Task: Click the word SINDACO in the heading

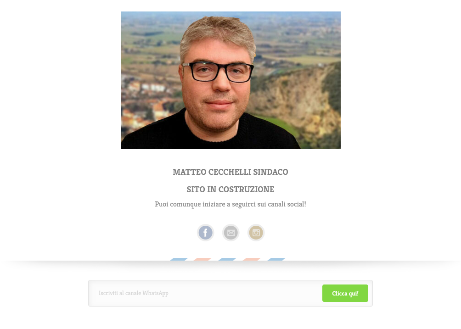Action: 271,172
